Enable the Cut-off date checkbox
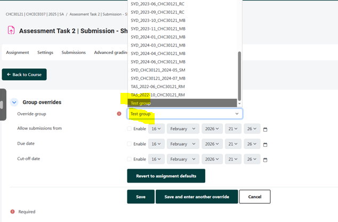The image size is (338, 222). [x=130, y=159]
